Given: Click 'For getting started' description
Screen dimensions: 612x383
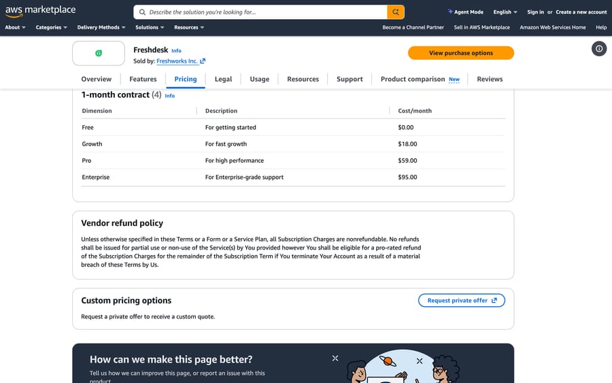Looking at the screenshot, I should [x=231, y=127].
